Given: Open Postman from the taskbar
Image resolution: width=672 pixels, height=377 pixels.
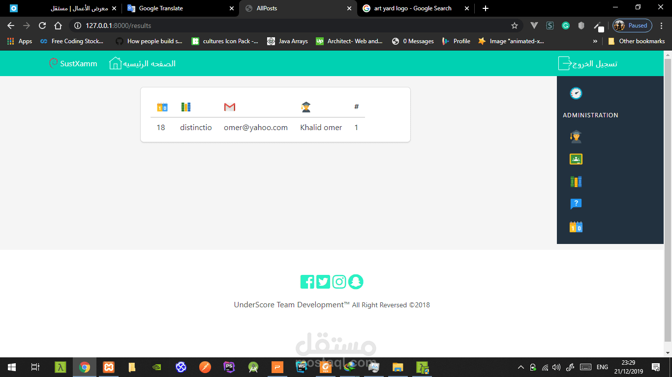Looking at the screenshot, I should [205, 367].
